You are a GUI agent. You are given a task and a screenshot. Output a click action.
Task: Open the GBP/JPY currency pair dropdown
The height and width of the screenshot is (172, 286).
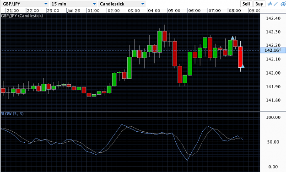[25, 4]
